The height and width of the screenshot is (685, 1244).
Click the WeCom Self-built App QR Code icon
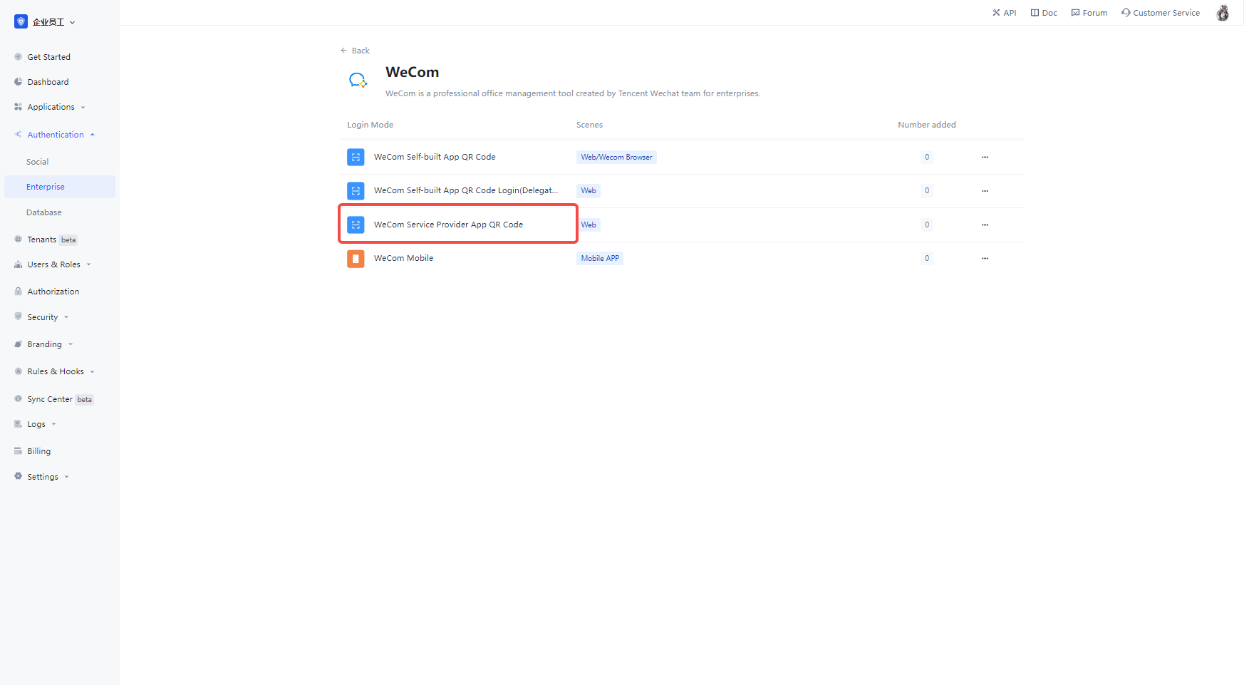(x=356, y=157)
